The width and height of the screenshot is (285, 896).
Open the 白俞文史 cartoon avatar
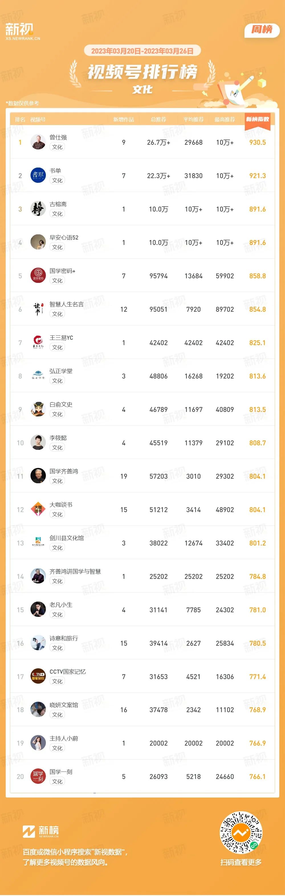click(x=38, y=409)
